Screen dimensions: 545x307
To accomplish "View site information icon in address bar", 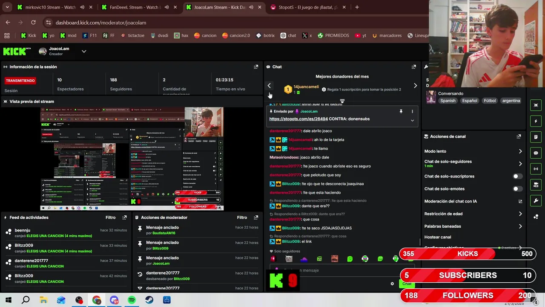I will [x=48, y=23].
